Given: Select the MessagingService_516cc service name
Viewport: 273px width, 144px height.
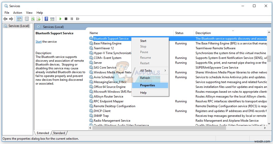Looking at the screenshot, I should click(x=110, y=82).
